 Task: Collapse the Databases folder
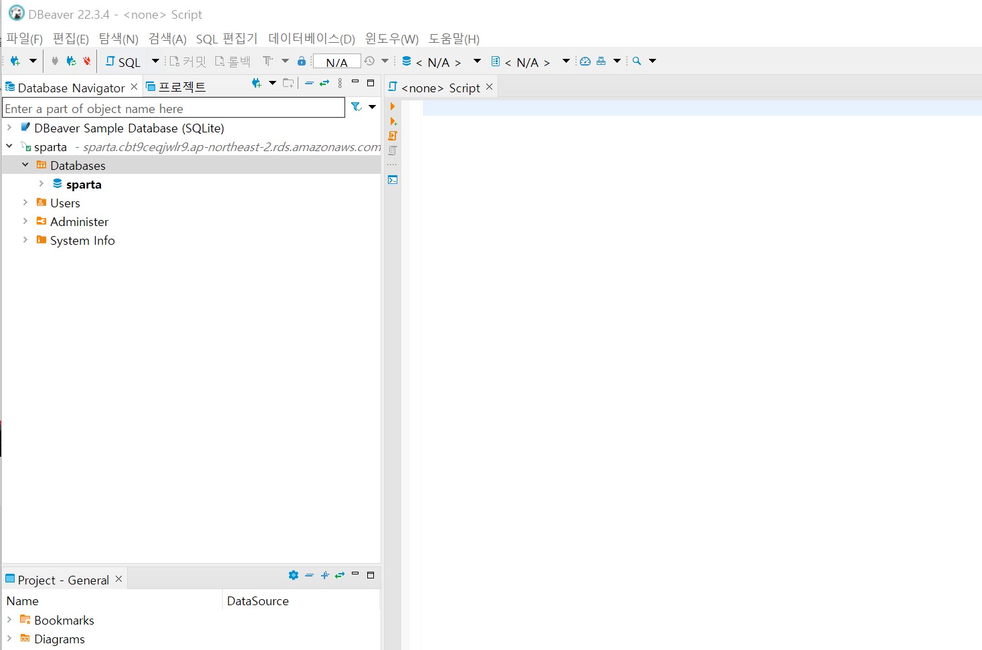pyautogui.click(x=25, y=165)
